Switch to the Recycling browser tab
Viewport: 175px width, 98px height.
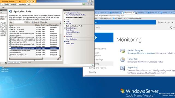pos(141,13)
